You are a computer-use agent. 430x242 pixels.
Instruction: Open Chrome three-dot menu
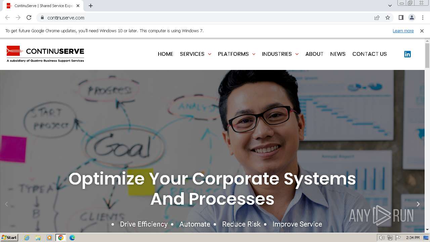(423, 17)
